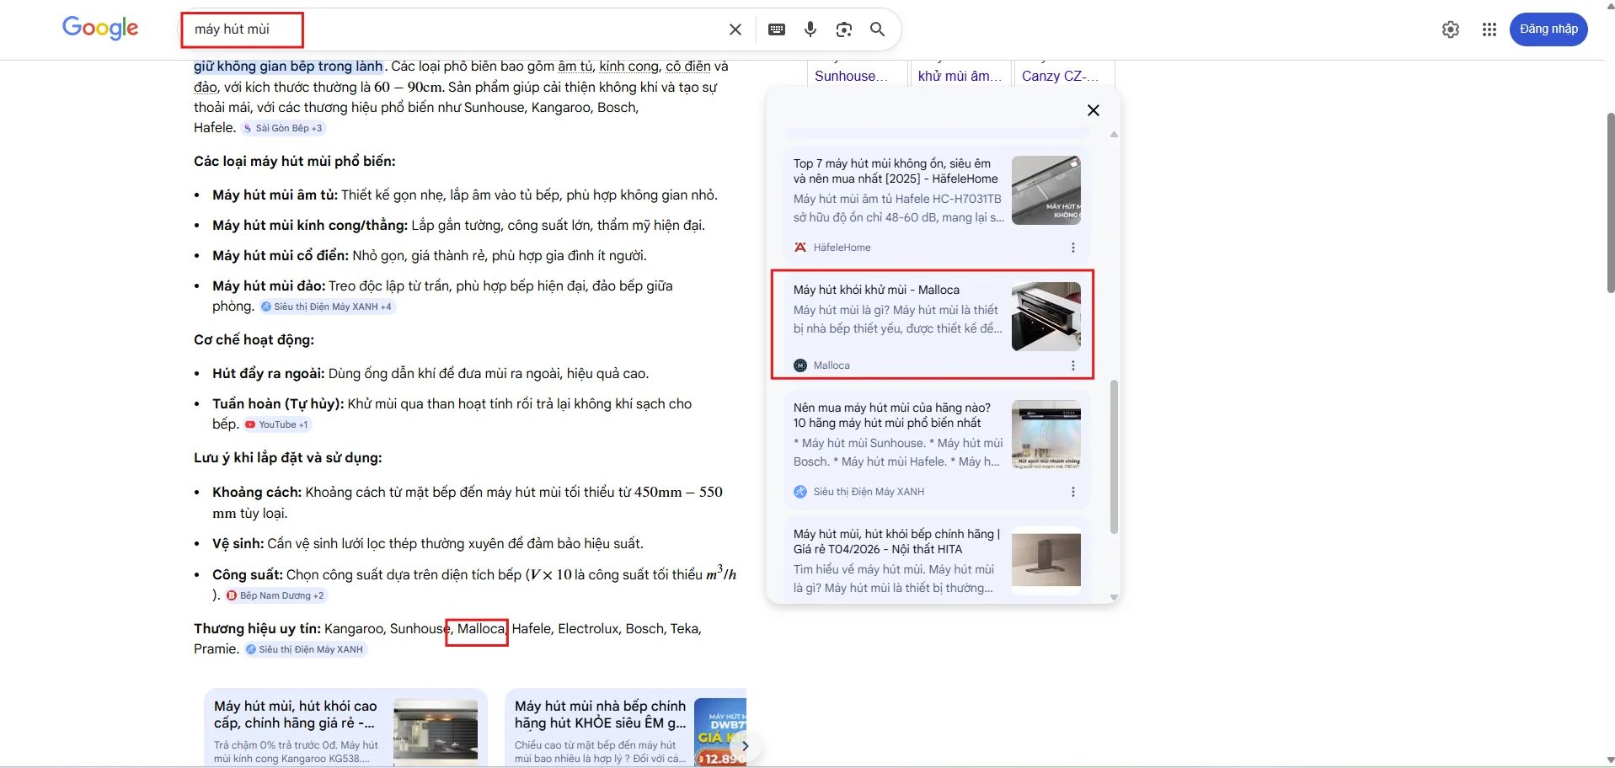The height and width of the screenshot is (768, 1615).
Task: Open the Sài Gòn Bếp +3 source chip
Action: (283, 128)
